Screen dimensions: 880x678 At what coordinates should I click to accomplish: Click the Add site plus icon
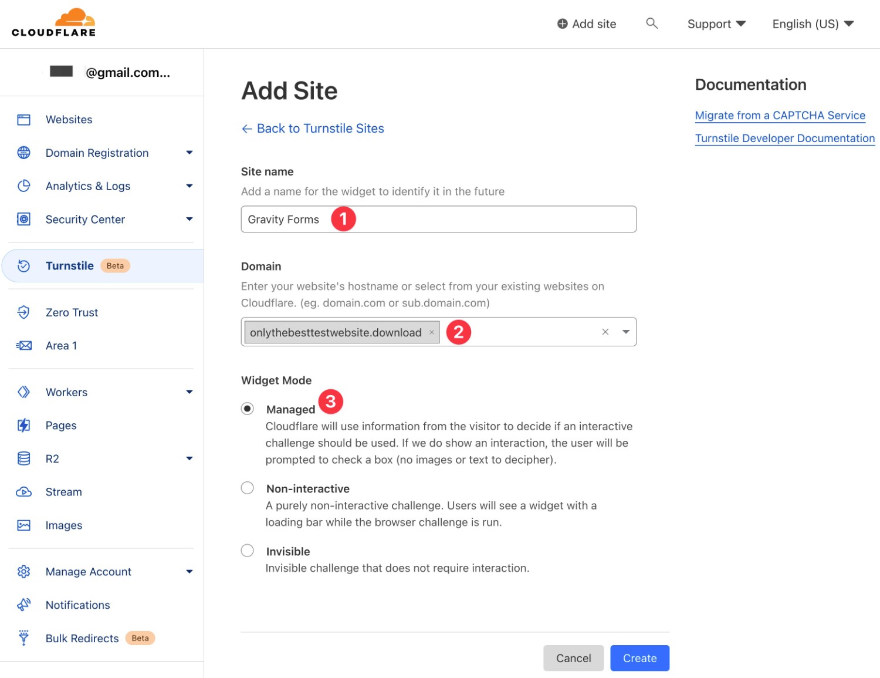pos(562,23)
